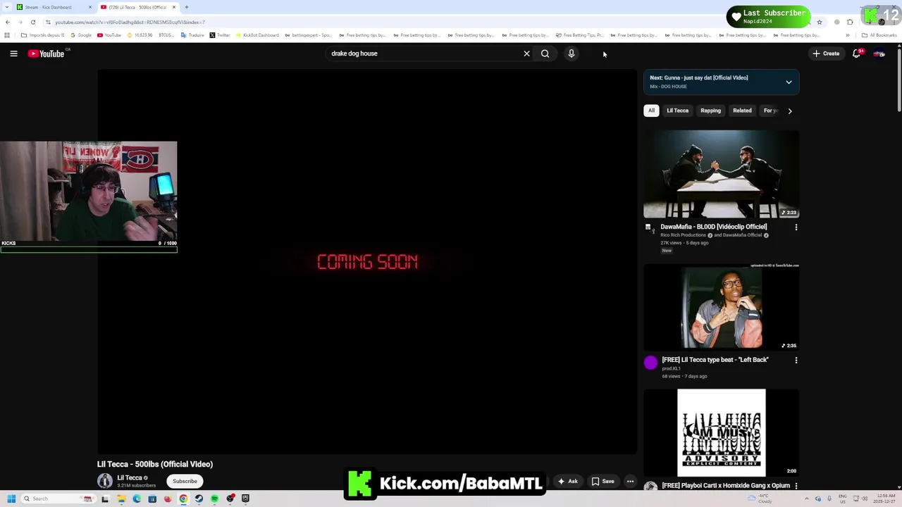Open the DawaMafia BL00D video title
Viewport: 902px width, 507px height.
pos(713,227)
